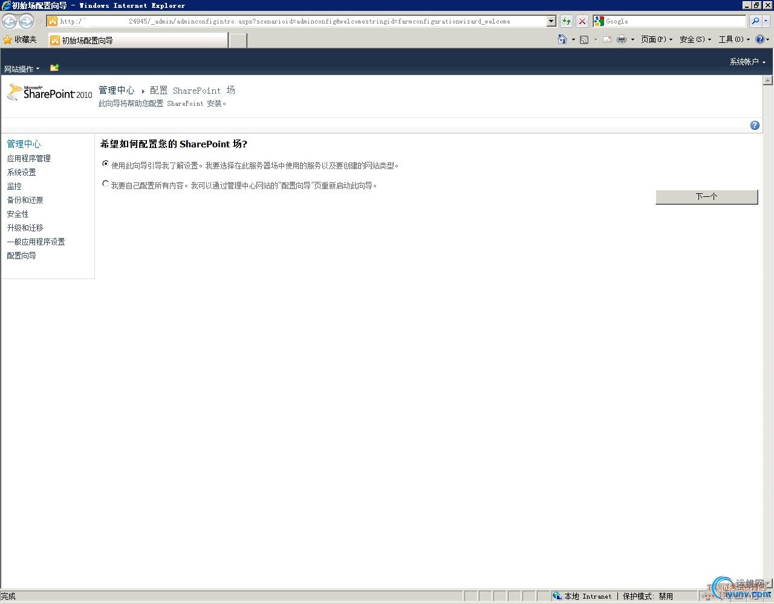This screenshot has height=604, width=774.
Task: Open 监控 in the sidebar
Action: (14, 186)
